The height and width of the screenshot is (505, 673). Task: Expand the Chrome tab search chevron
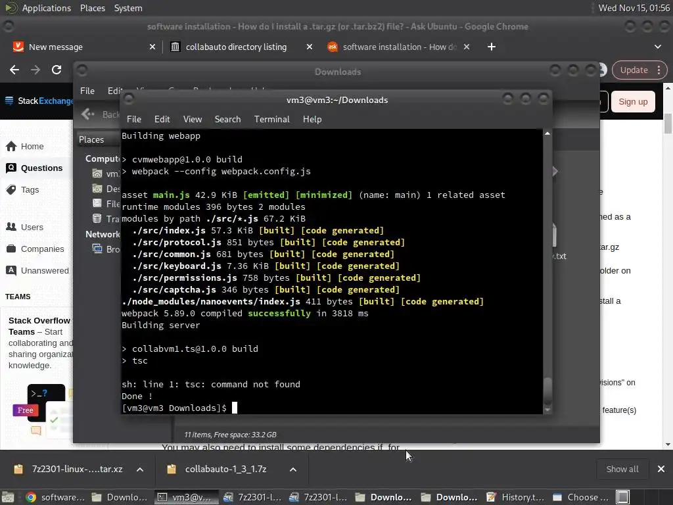[657, 47]
